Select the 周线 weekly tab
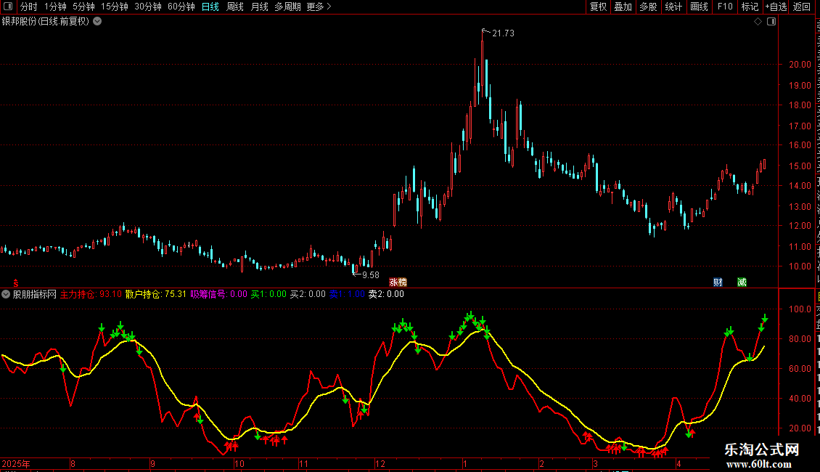Viewport: 820px width, 472px height. 235,7
